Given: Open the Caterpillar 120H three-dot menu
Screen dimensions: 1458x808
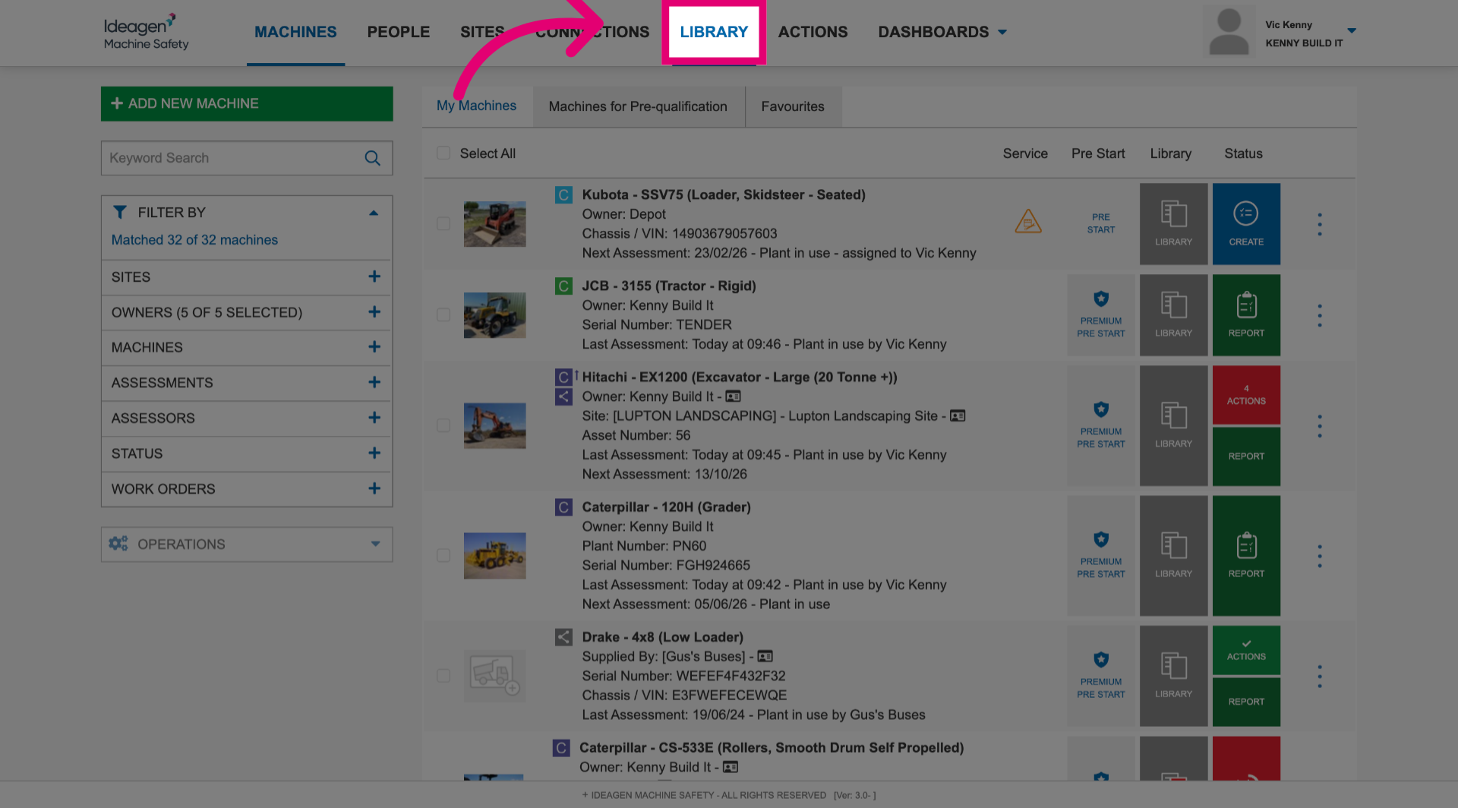Looking at the screenshot, I should pos(1320,556).
